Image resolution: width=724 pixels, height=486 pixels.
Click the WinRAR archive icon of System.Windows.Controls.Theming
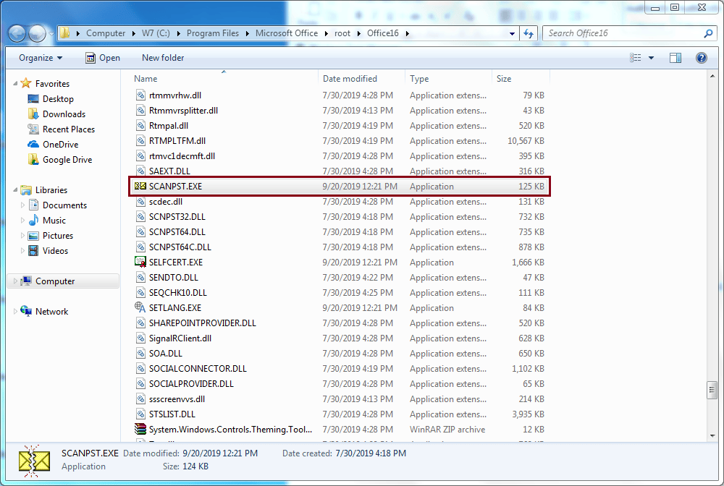pos(140,429)
